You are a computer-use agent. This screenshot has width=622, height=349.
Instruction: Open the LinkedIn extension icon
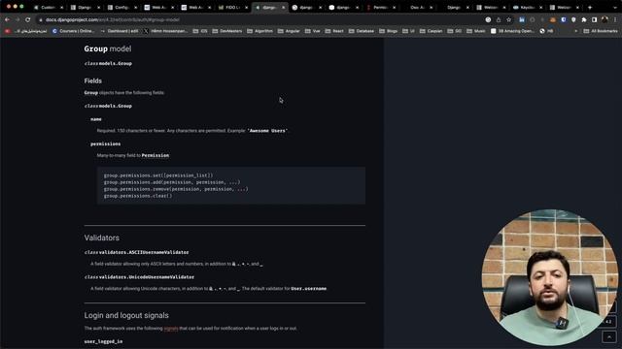click(x=522, y=19)
